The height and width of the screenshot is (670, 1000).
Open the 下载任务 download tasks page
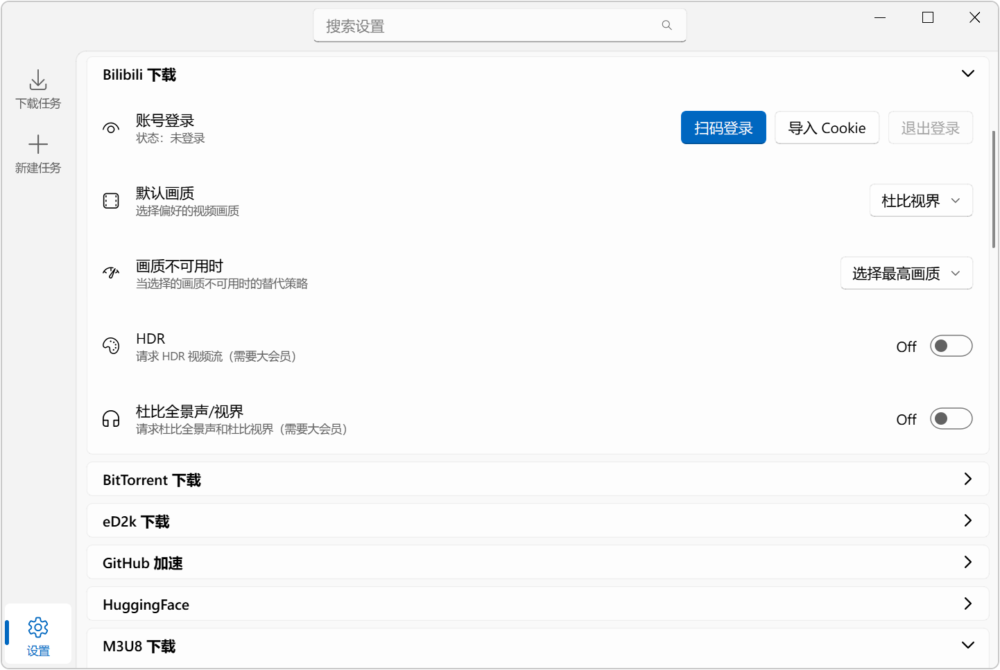click(x=38, y=89)
